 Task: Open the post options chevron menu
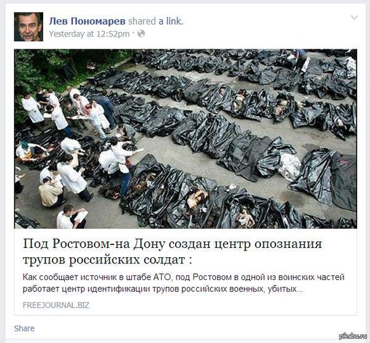(x=354, y=18)
